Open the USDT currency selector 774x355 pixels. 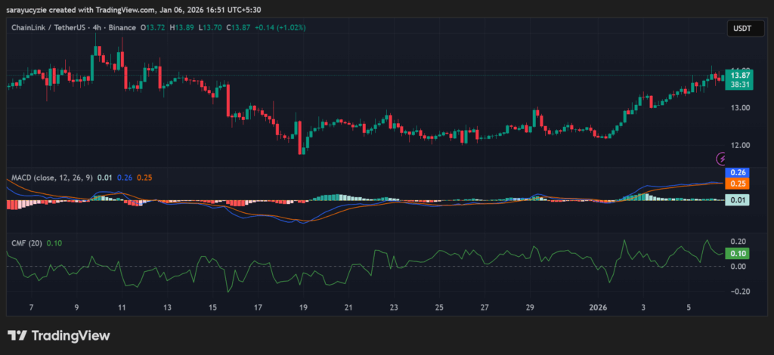[x=738, y=28]
